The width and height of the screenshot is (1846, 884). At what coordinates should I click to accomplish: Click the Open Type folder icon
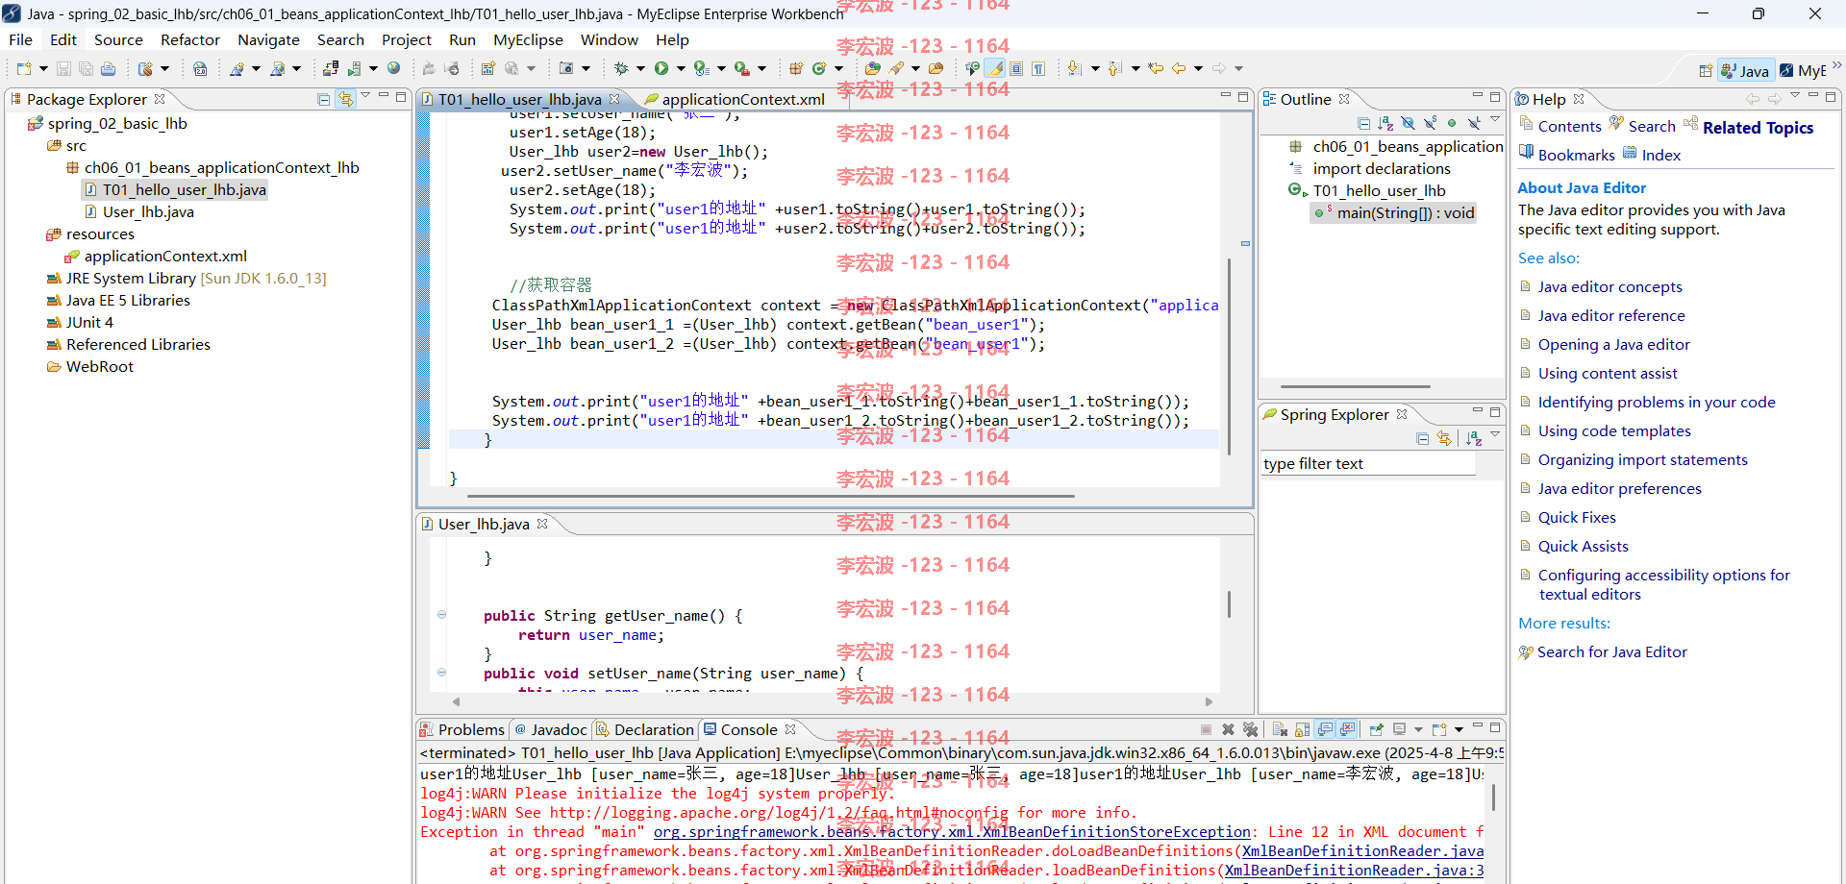872,68
